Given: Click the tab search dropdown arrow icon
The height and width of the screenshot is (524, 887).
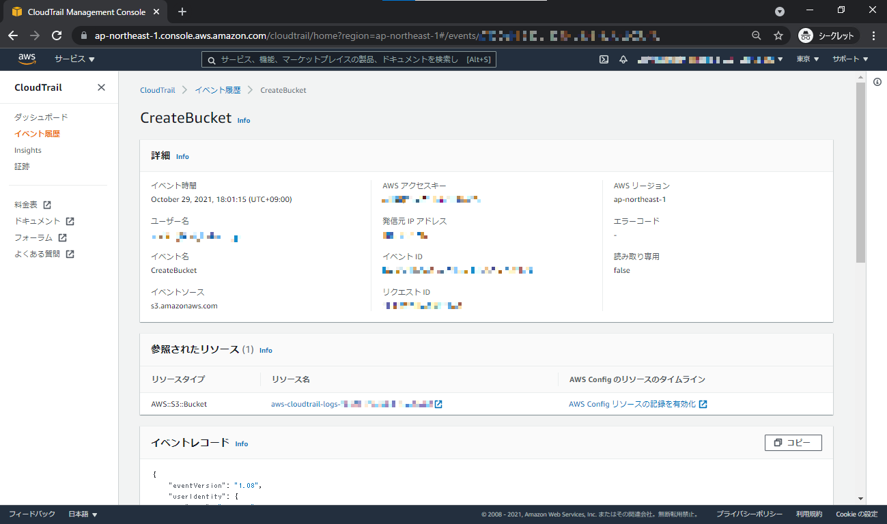Looking at the screenshot, I should [780, 12].
